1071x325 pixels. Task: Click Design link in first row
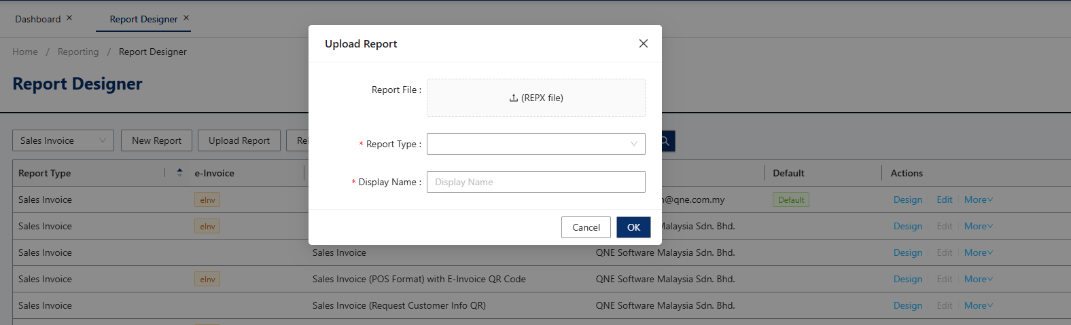click(x=907, y=199)
